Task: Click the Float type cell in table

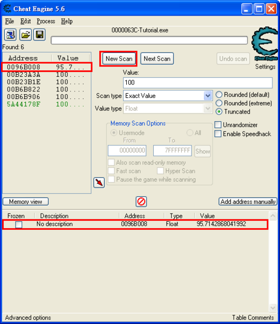Action: click(x=172, y=224)
